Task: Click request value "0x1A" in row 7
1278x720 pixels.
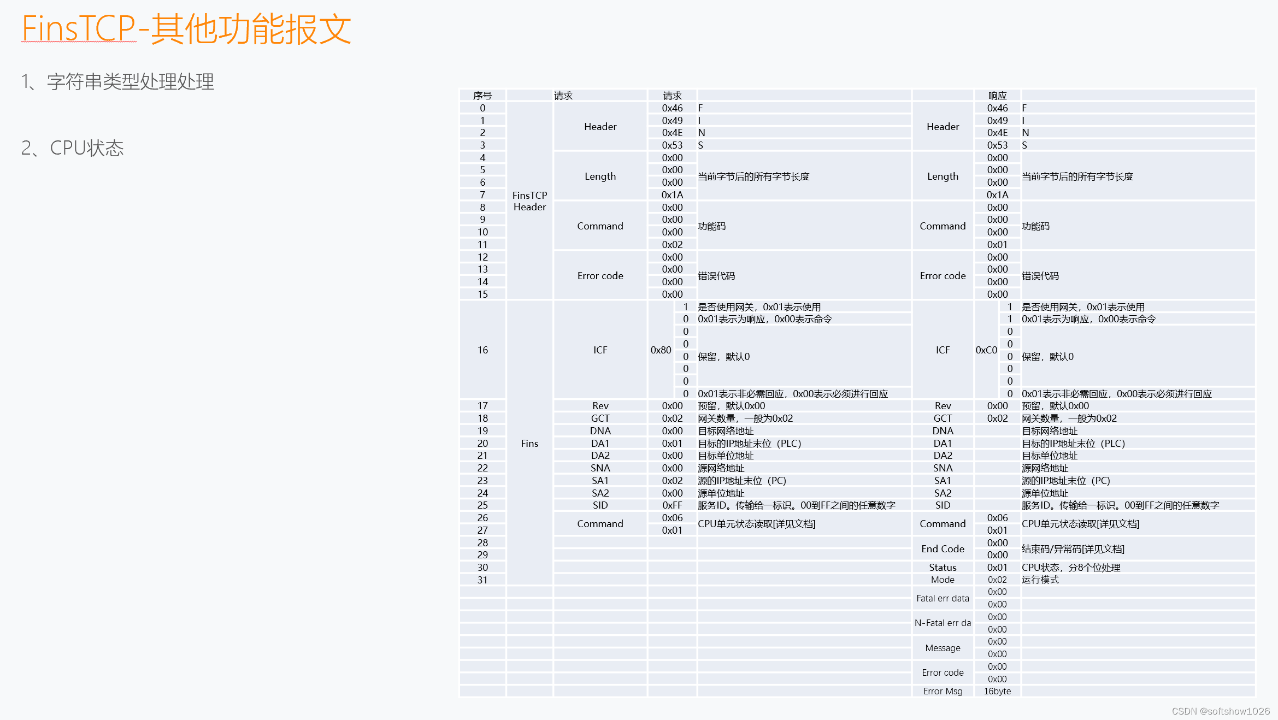Action: pos(672,195)
